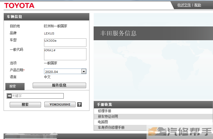Click the 中文 language value

(x=47, y=77)
